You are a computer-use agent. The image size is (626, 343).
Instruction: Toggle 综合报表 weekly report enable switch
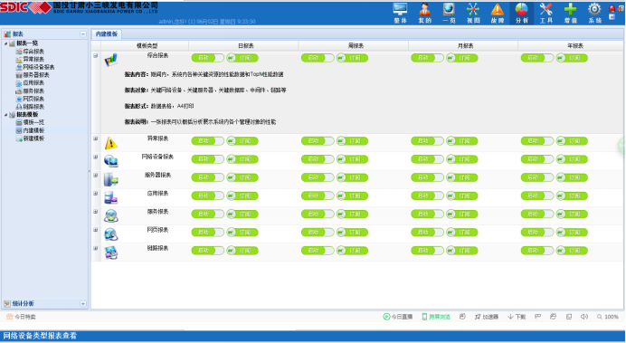pyautogui.click(x=318, y=58)
